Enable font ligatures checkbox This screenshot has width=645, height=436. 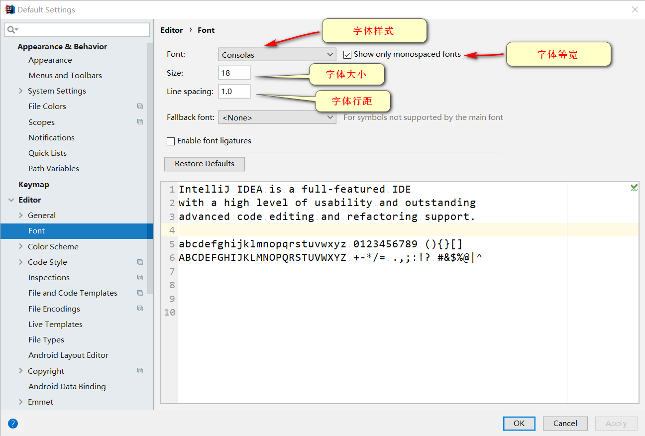171,141
